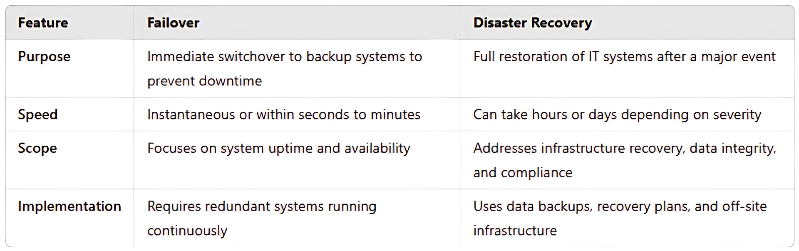
Task: Click the Failover column header
Action: click(x=173, y=23)
